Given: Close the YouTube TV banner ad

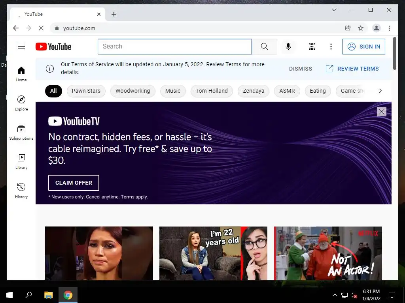Looking at the screenshot, I should (382, 112).
